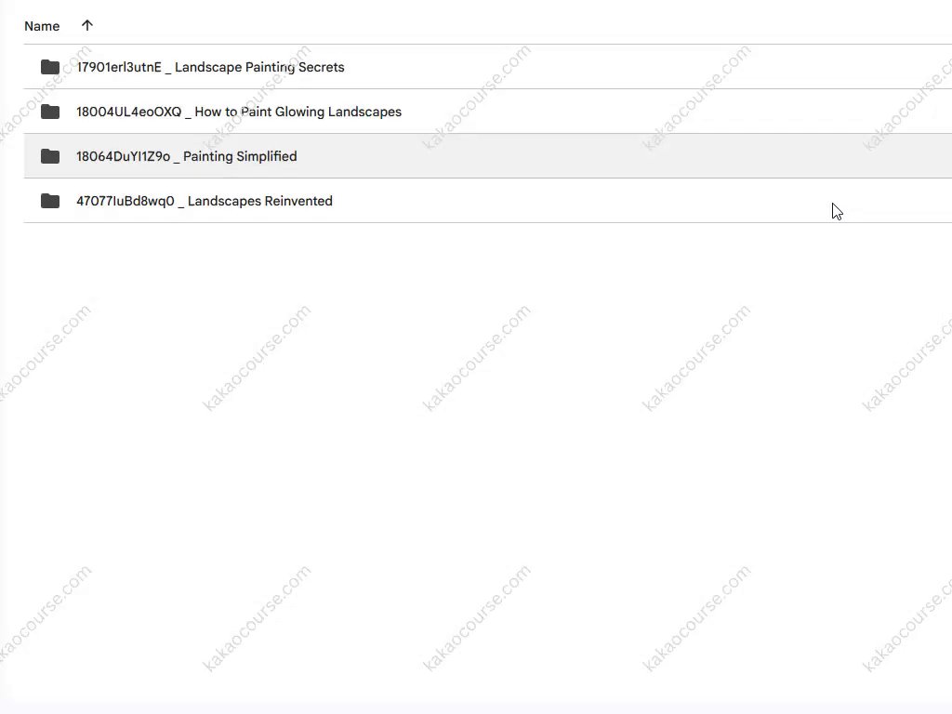This screenshot has width=952, height=714.
Task: Select folder icon for Landscape Painting Secrets
Action: tap(50, 67)
